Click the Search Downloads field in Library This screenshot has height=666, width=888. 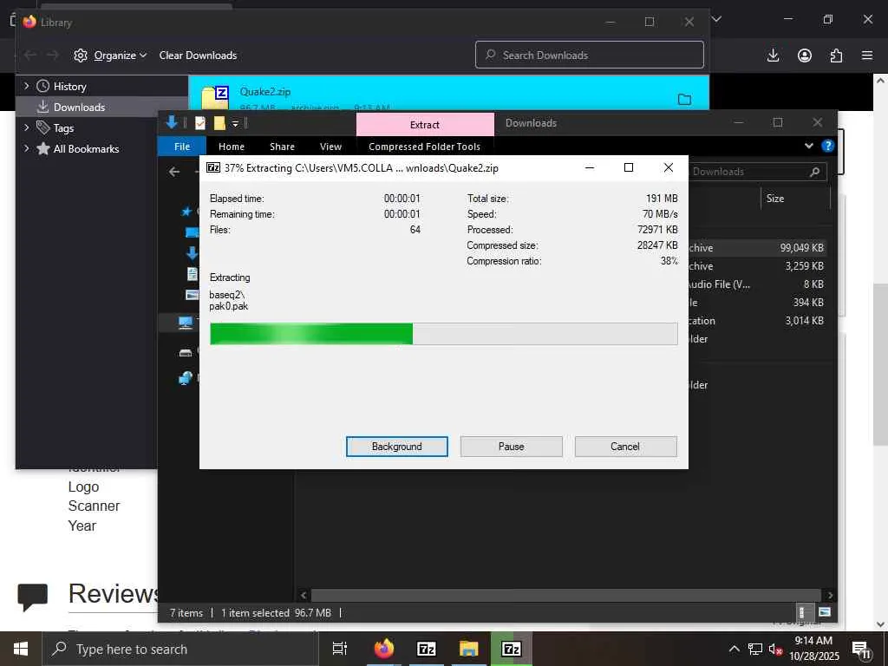[590, 55]
